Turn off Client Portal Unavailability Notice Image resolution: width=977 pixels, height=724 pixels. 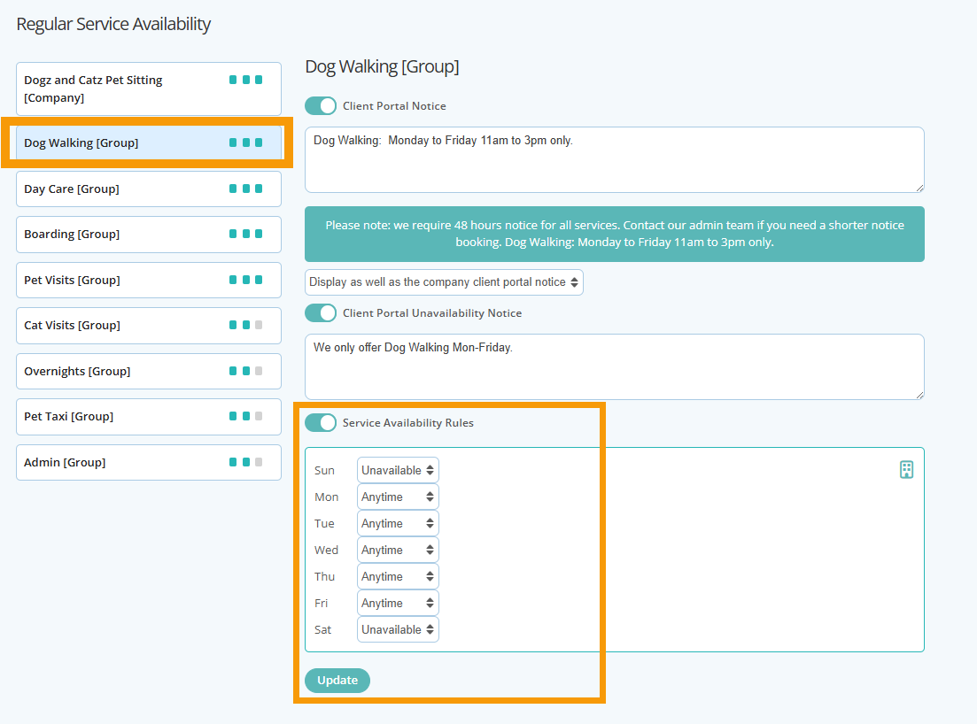coord(320,312)
